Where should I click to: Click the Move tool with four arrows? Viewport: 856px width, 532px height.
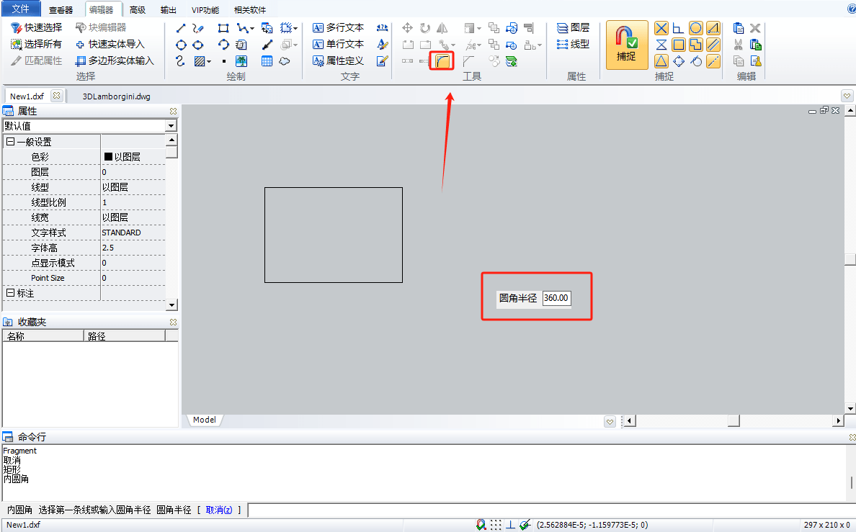pyautogui.click(x=407, y=28)
